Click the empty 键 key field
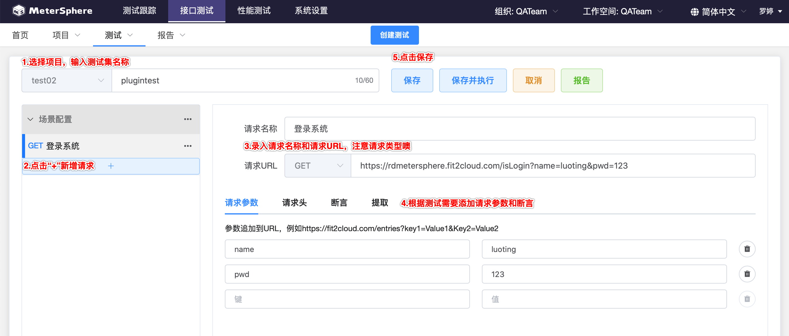The width and height of the screenshot is (789, 336). pyautogui.click(x=347, y=299)
